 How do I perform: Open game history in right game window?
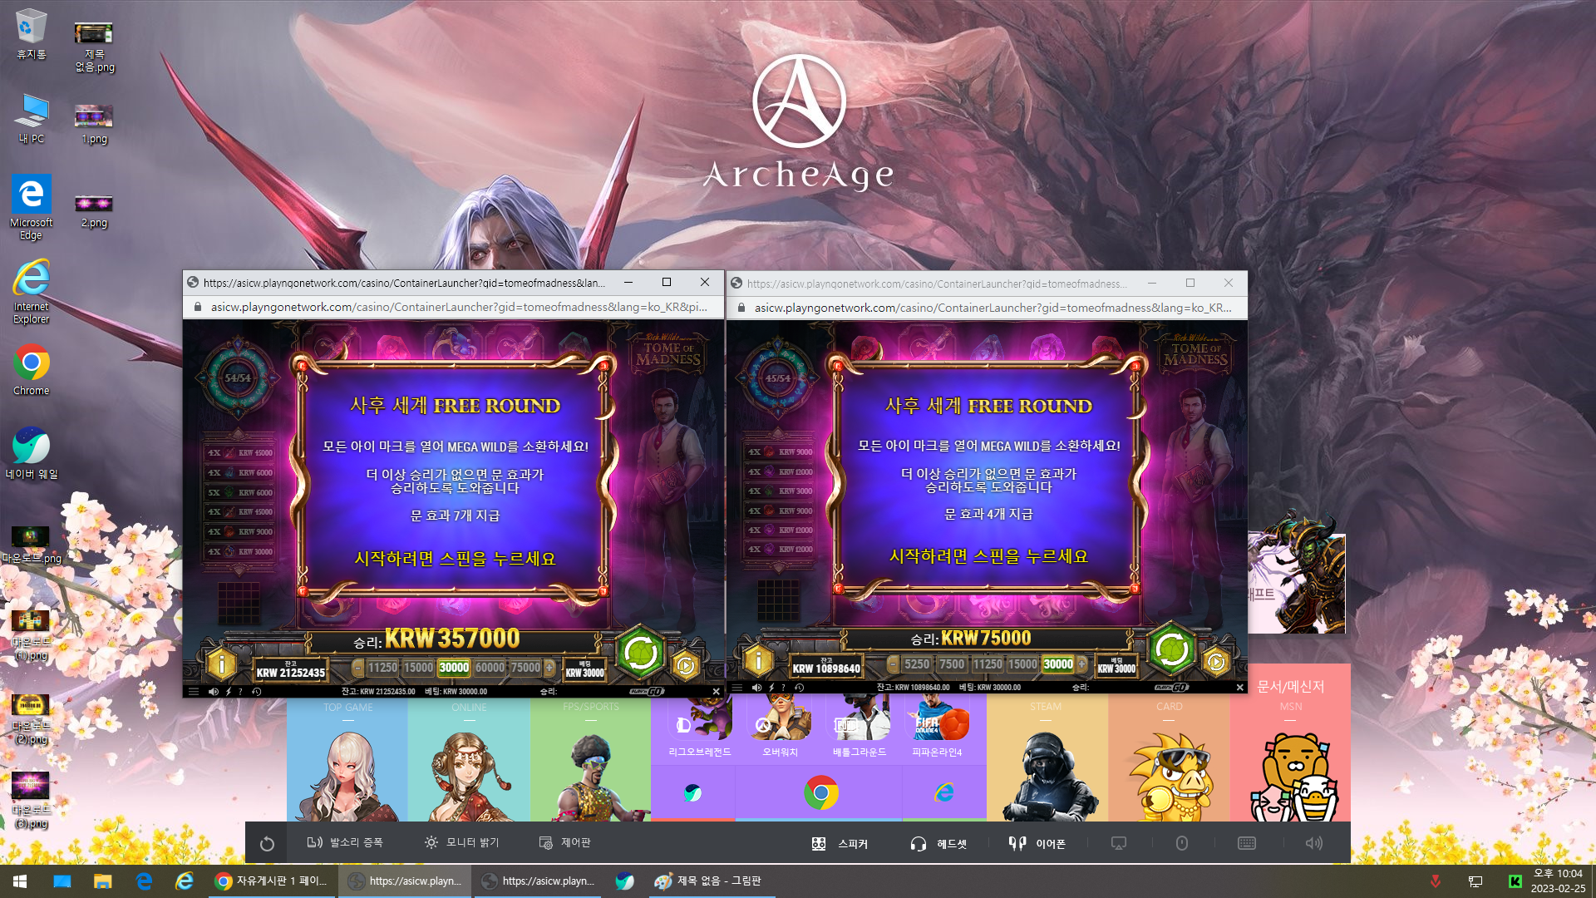[x=799, y=688]
